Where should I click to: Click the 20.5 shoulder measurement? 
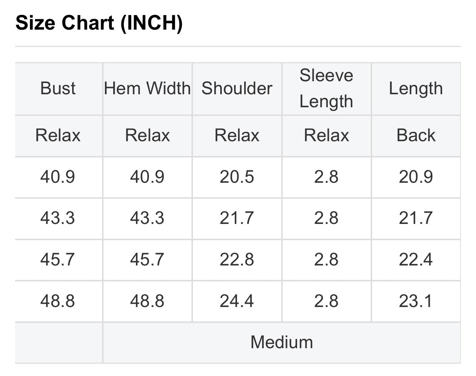[237, 177]
